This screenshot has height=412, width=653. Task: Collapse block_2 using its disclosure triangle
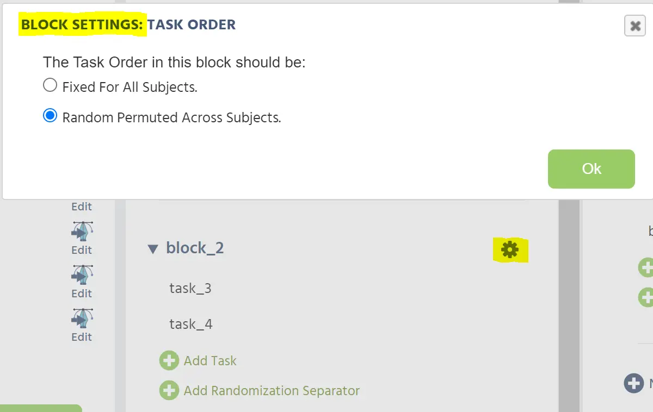(152, 248)
